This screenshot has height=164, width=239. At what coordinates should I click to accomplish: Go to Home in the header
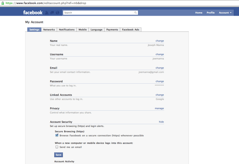[x=199, y=13]
